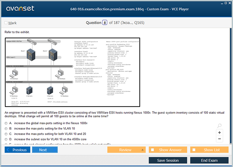Choose option B: max-ports for VLAN 10
Image resolution: width=233 pixels, height=167 pixels.
[6, 128]
